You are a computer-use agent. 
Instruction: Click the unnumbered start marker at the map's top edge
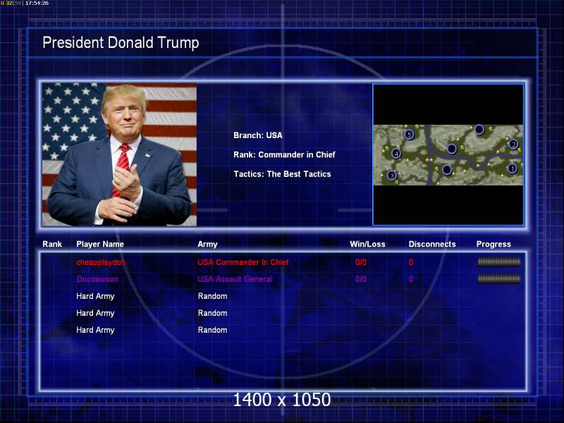479,129
